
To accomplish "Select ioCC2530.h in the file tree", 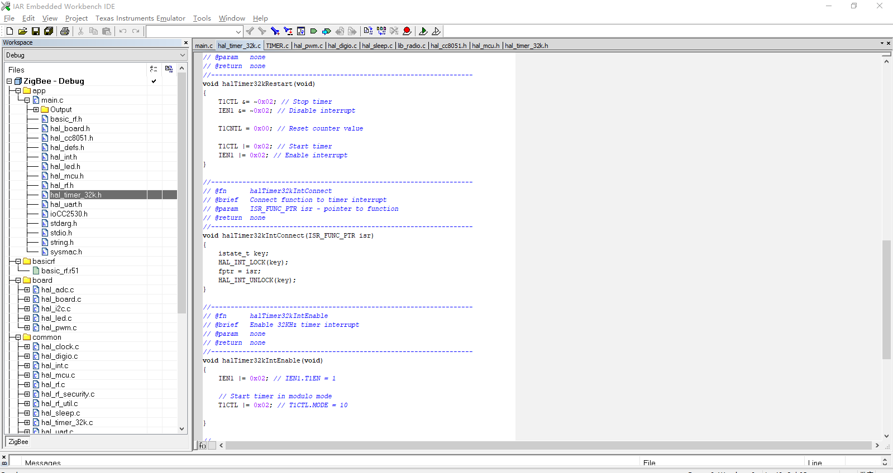I will [69, 214].
